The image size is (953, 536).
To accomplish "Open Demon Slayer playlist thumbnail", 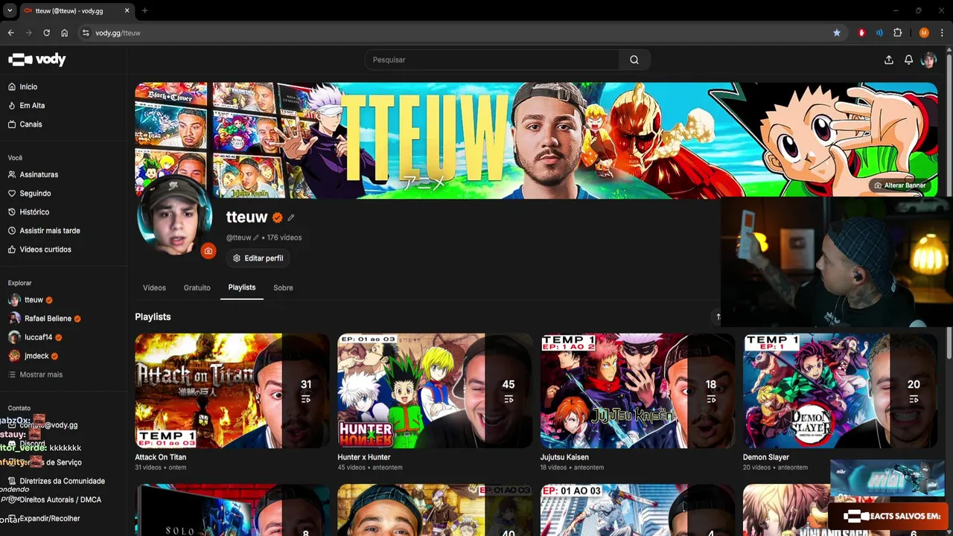I will point(840,391).
